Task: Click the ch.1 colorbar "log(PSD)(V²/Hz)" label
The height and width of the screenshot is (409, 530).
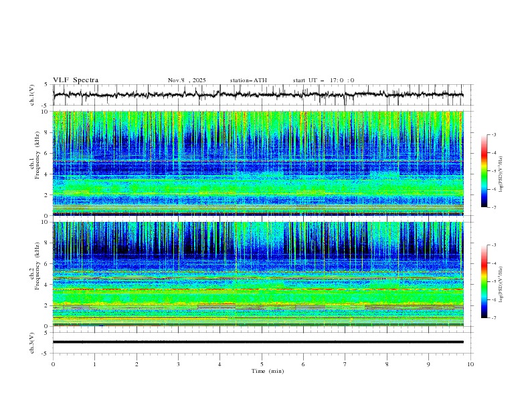Action: (x=501, y=174)
